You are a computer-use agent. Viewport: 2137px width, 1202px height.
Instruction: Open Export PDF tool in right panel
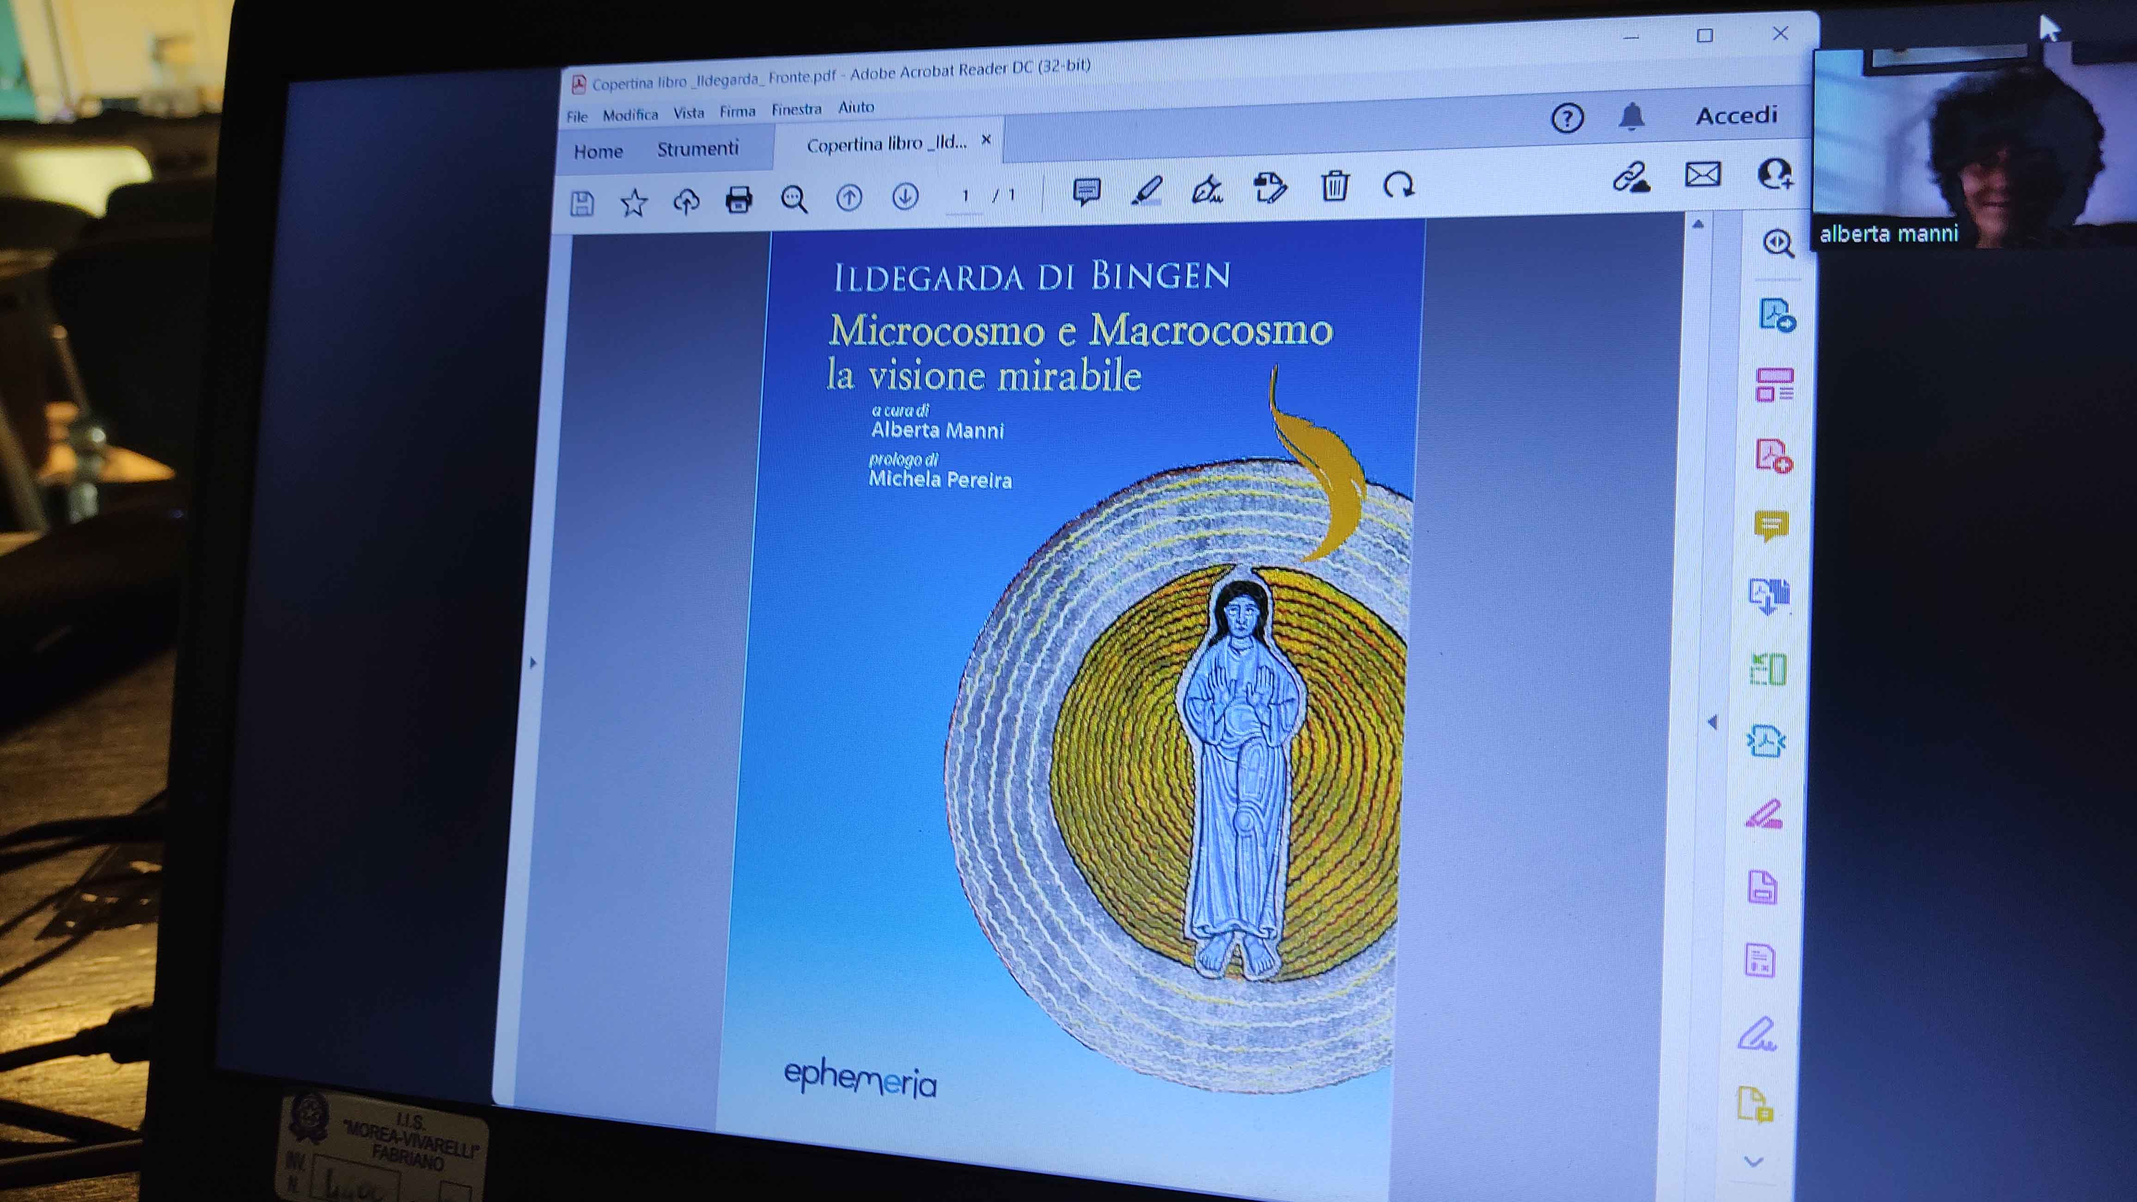pyautogui.click(x=1777, y=315)
